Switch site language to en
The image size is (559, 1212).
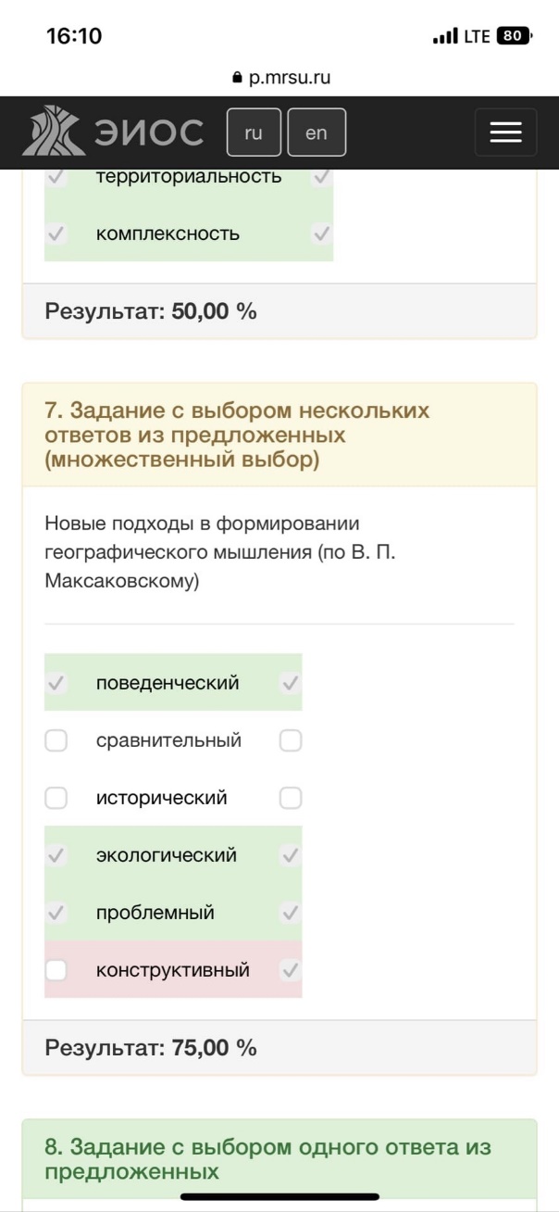coord(317,133)
